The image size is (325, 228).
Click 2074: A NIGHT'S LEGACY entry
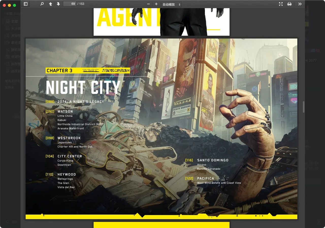pos(81,102)
